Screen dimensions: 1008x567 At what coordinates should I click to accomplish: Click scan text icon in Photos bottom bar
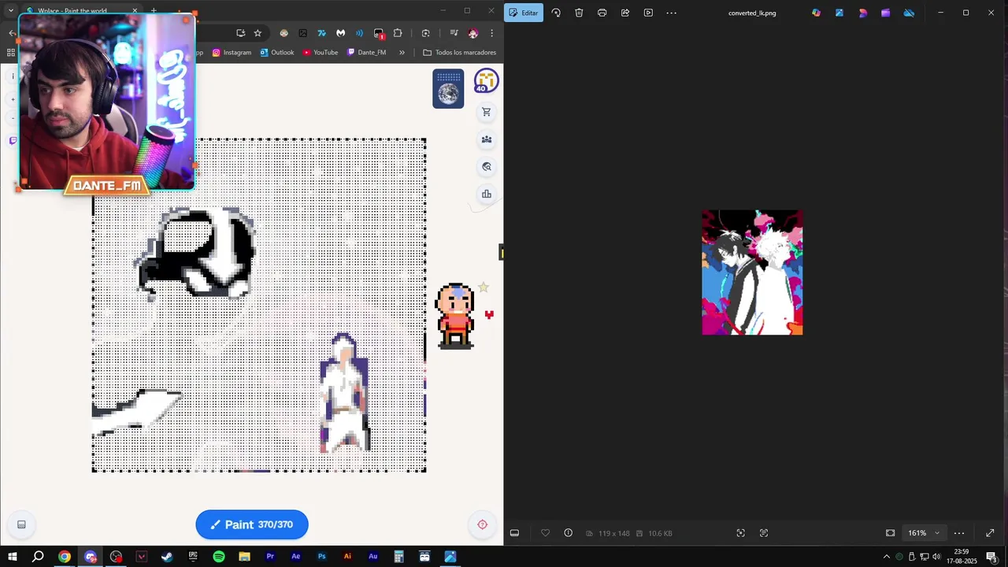(764, 533)
